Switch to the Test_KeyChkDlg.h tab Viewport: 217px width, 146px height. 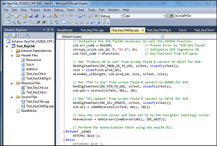pyautogui.click(x=159, y=30)
